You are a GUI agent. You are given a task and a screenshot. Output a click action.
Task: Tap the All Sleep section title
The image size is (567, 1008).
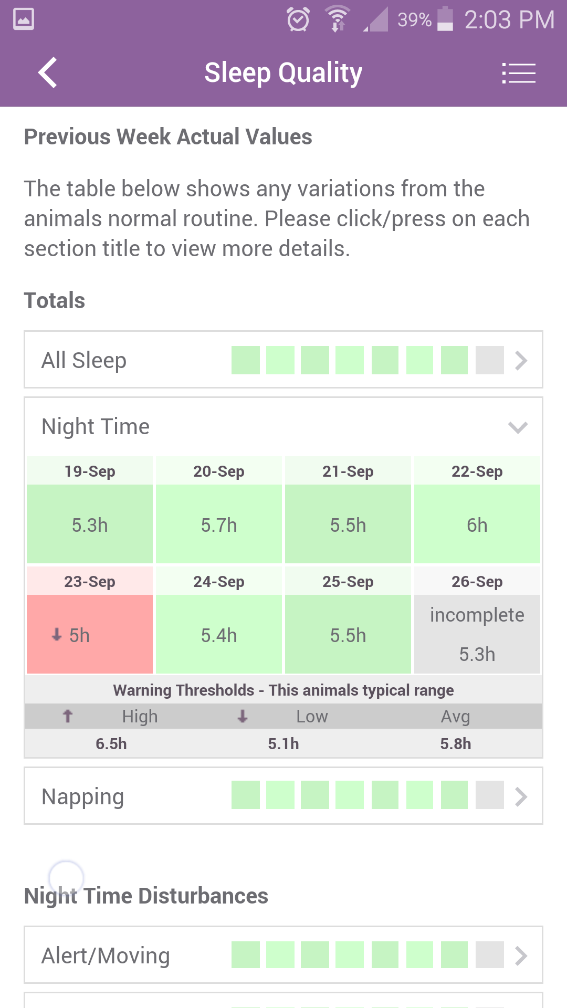pyautogui.click(x=84, y=361)
